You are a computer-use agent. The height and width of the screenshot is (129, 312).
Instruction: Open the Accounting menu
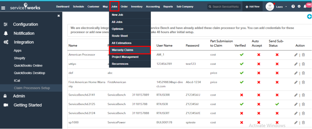pyautogui.click(x=153, y=7)
